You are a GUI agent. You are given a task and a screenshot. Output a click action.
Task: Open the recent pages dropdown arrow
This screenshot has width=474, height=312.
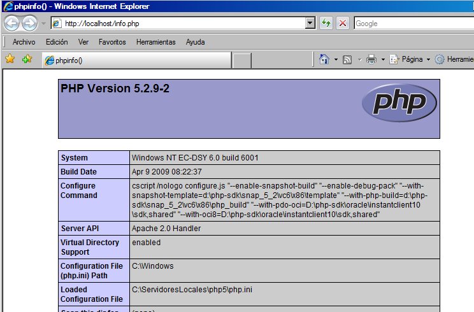[x=43, y=24]
